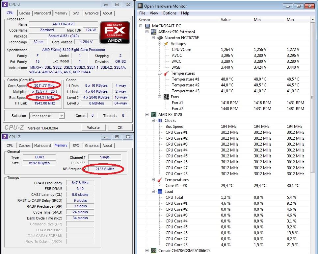Switch to SPD tab in lower CPU-Z
This screenshot has height=254, width=318.
(x=76, y=146)
